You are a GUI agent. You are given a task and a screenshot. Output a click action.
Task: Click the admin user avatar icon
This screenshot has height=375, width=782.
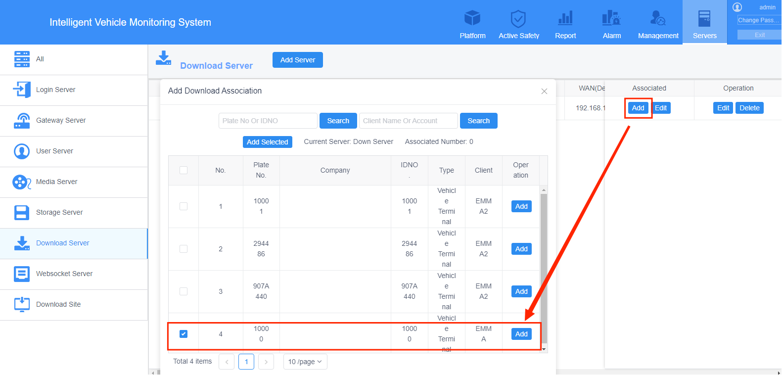[737, 7]
